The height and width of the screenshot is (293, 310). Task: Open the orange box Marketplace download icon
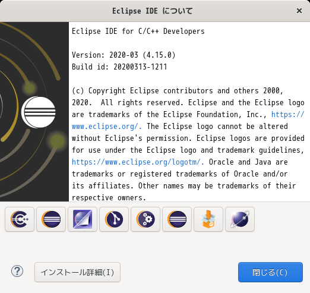pos(208,219)
